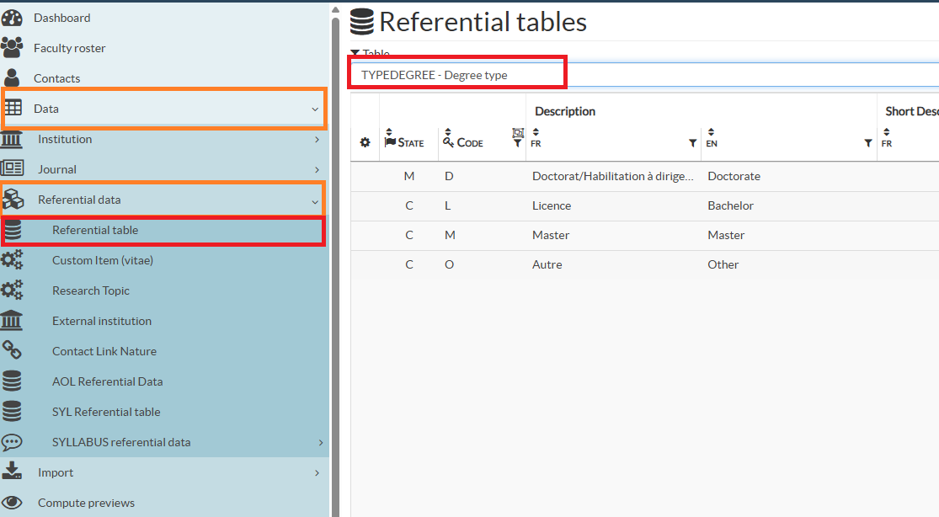Expand the Institution submenu arrow
Screen dimensions: 939x517
(x=317, y=139)
